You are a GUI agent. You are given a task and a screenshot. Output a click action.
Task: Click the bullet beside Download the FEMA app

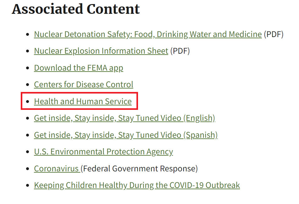coord(27,68)
